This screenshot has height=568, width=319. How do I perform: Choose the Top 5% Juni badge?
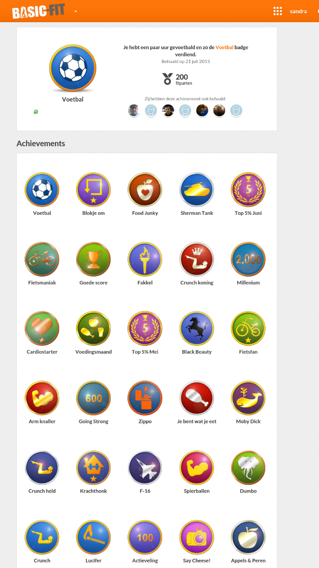(248, 189)
